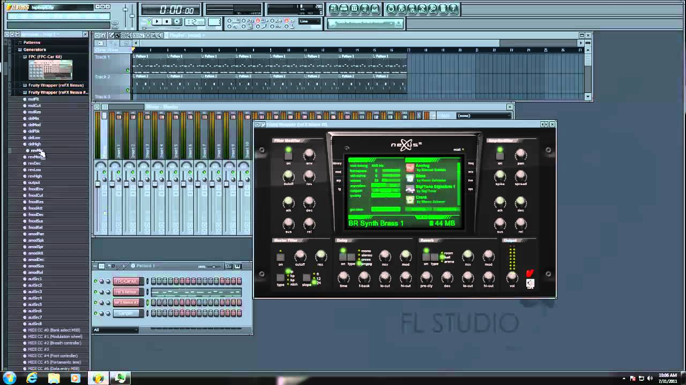Click the Output vol knob in Nexus
The width and height of the screenshot is (686, 385).
512,277
